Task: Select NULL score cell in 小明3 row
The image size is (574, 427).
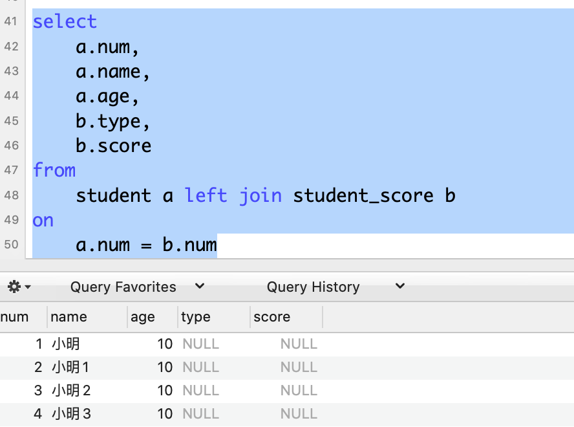Action: coord(299,413)
